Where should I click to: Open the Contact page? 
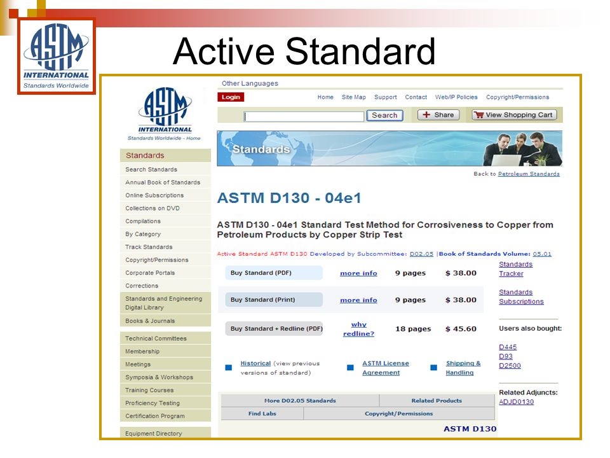416,97
